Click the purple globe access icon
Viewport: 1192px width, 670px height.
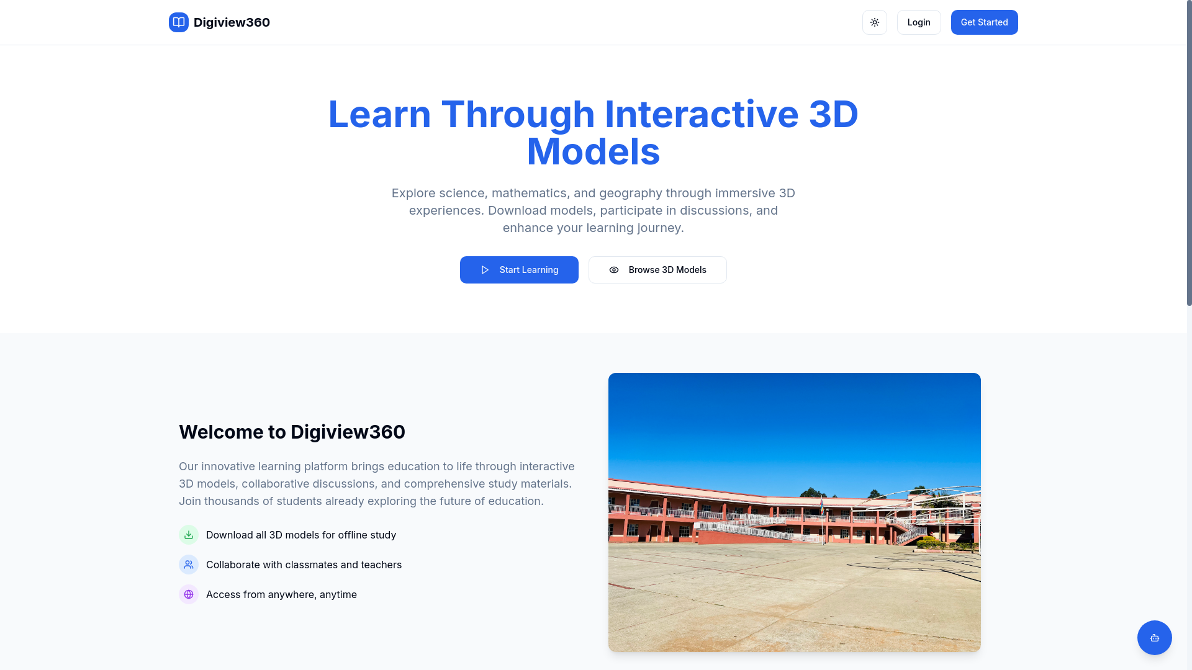click(189, 594)
